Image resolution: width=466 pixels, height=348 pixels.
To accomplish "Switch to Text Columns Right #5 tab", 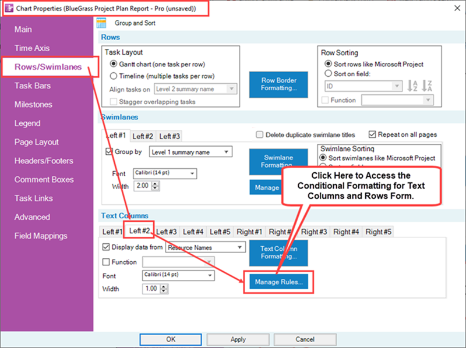I will [378, 232].
